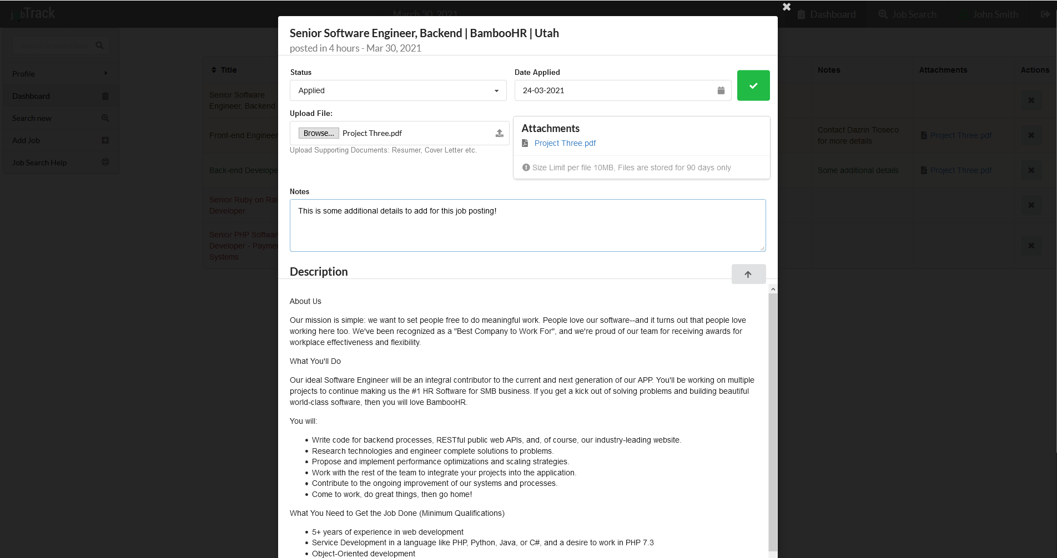Save changes with the green checkmark button
1057x558 pixels.
tap(753, 85)
